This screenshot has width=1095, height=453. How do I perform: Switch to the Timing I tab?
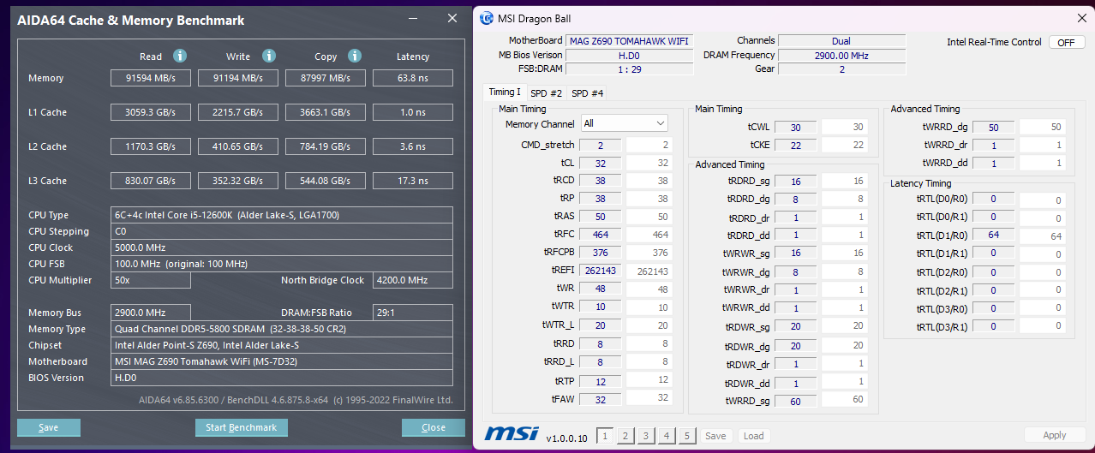504,92
